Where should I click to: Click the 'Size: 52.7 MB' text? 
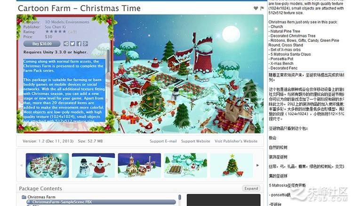coord(90,141)
